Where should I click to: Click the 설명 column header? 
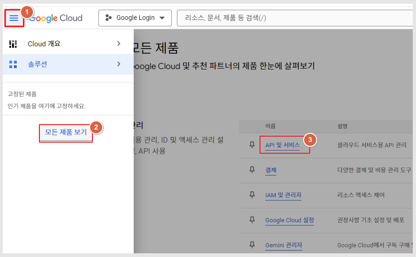(342, 126)
